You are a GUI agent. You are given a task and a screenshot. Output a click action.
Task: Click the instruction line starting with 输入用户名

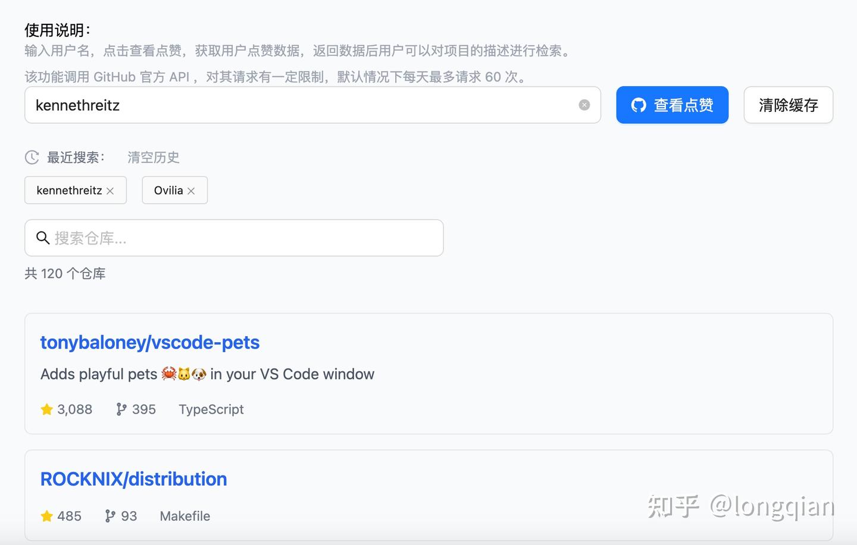299,51
